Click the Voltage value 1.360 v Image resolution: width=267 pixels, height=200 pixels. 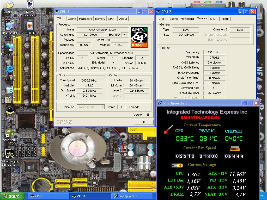[120, 45]
